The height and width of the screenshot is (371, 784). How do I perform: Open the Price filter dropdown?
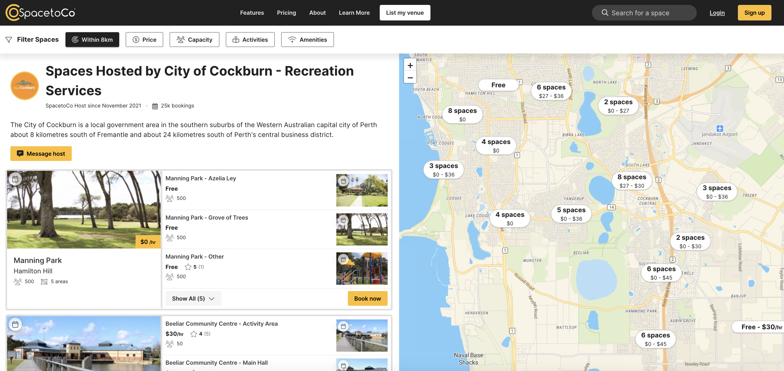[x=144, y=40]
